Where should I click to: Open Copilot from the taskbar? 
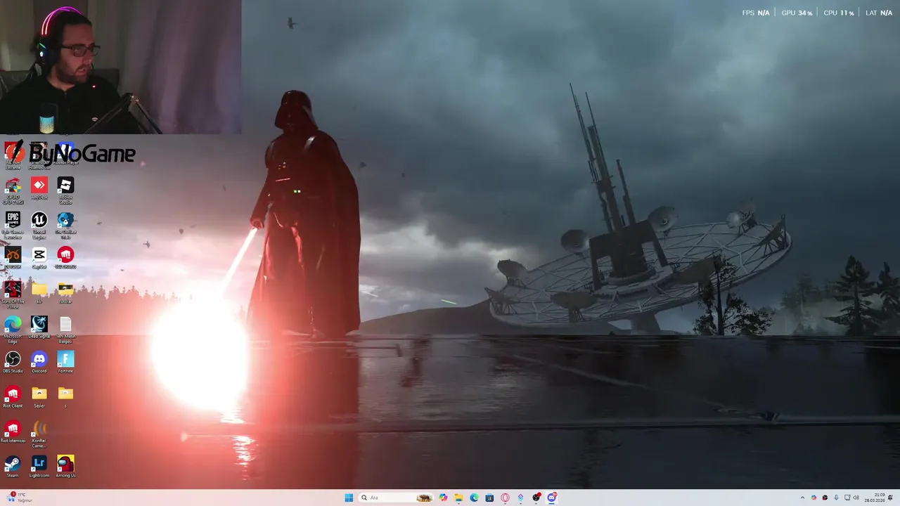pos(443,498)
